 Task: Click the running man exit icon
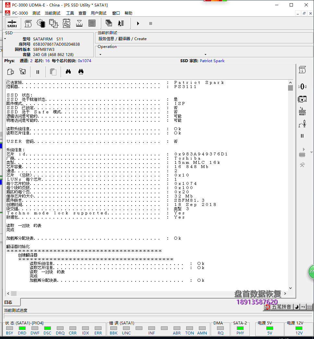point(121,23)
